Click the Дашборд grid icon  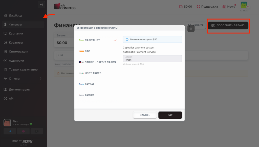[x=6, y=15]
